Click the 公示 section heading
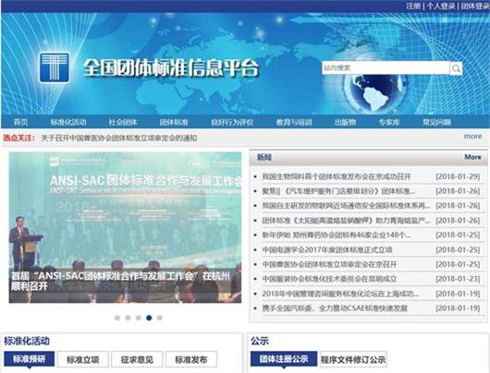This screenshot has width=490, height=373. (260, 341)
